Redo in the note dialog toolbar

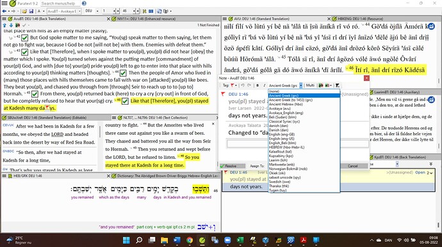click(249, 86)
